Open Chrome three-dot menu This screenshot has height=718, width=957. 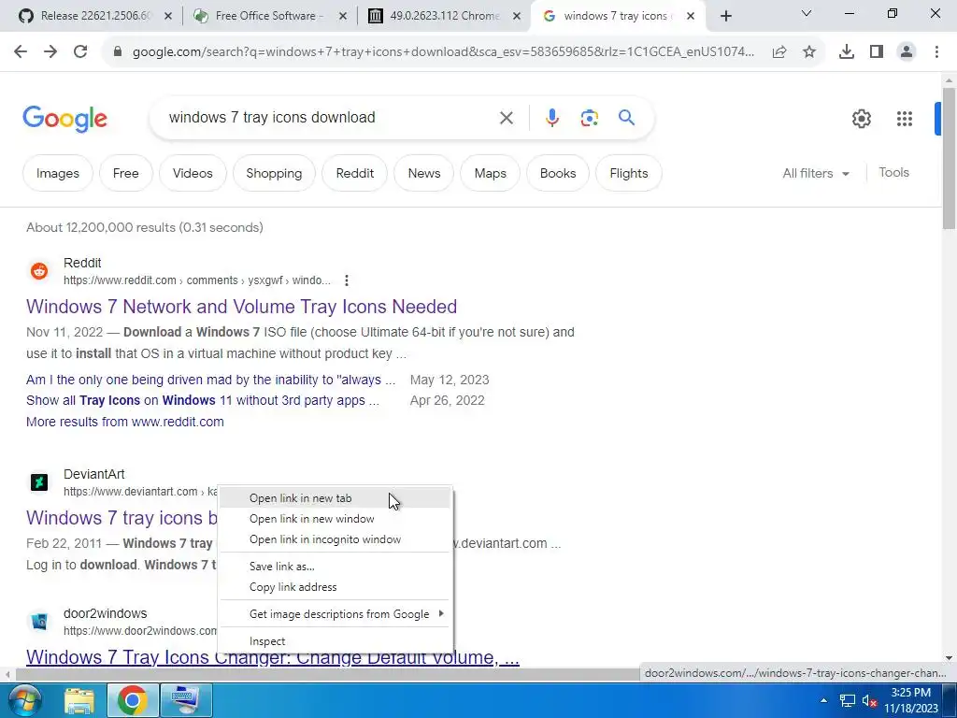click(x=936, y=52)
